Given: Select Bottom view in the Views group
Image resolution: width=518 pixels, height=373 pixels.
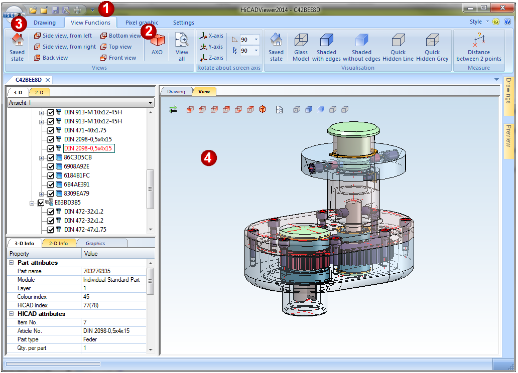Looking at the screenshot, I should pyautogui.click(x=121, y=36).
